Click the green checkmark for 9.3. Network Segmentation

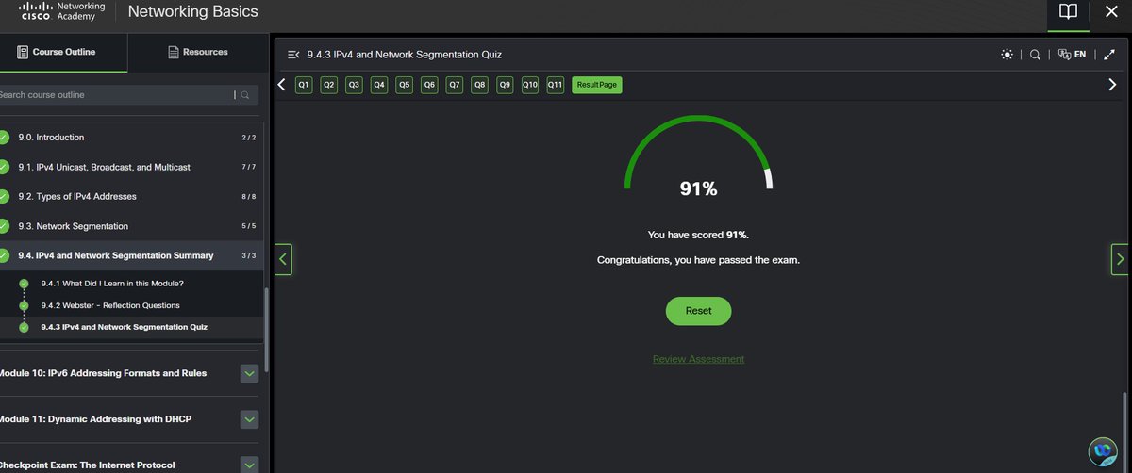[5, 226]
